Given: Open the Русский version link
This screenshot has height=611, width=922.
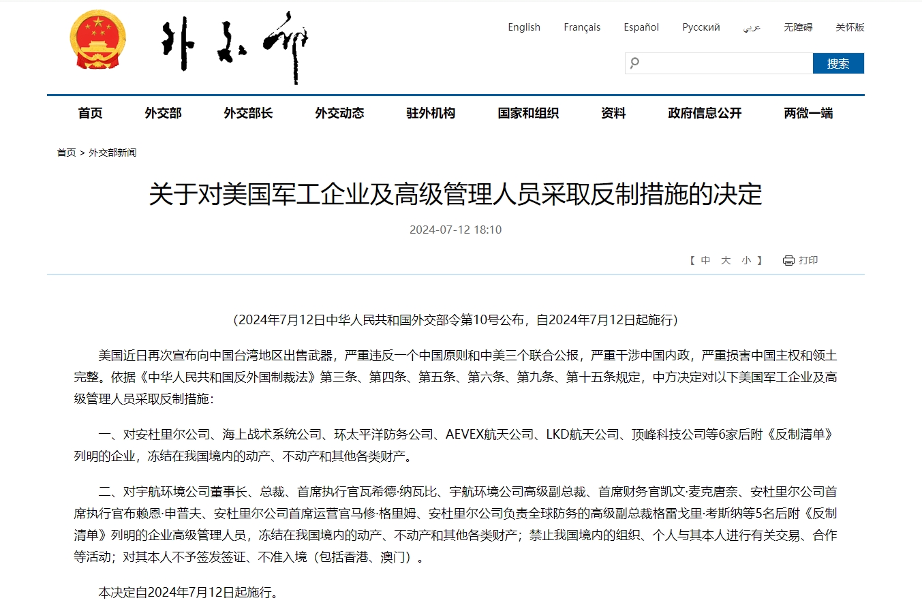Looking at the screenshot, I should pos(701,27).
